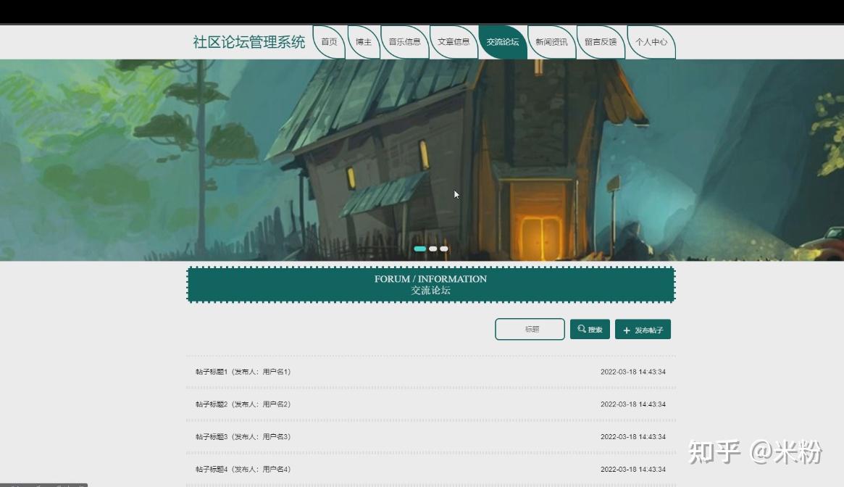
Task: Open the 博主 navigation tab
Action: pyautogui.click(x=364, y=42)
